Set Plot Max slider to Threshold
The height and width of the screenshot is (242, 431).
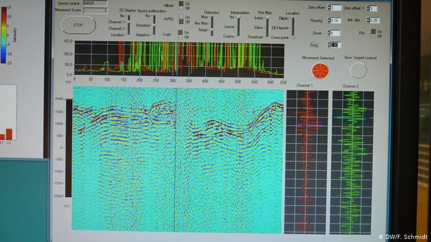tap(267, 37)
